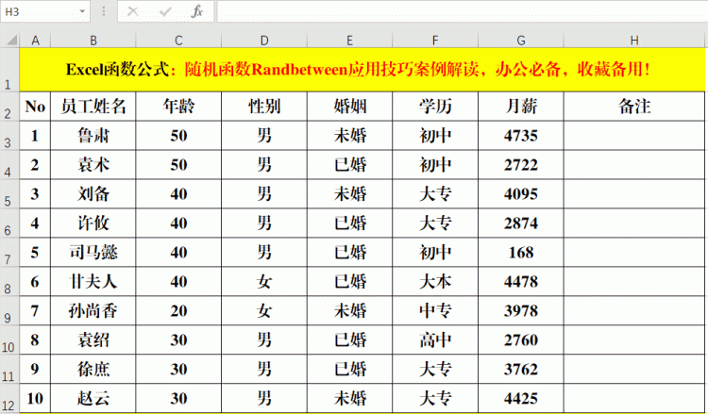Select column C header
708x414 pixels.
tap(178, 41)
